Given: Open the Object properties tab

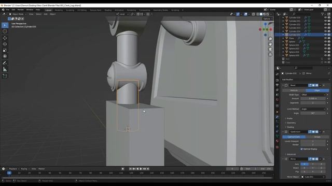Looking at the screenshot, I should pyautogui.click(x=277, y=112).
